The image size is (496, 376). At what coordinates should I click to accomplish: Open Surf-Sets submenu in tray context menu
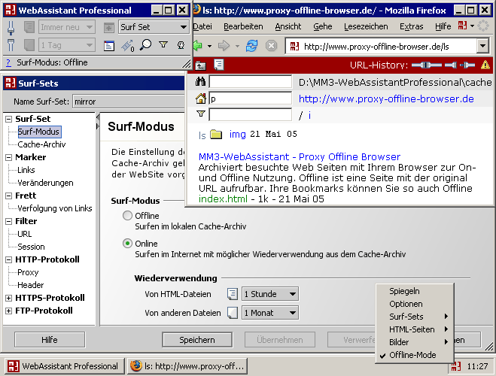(x=415, y=317)
